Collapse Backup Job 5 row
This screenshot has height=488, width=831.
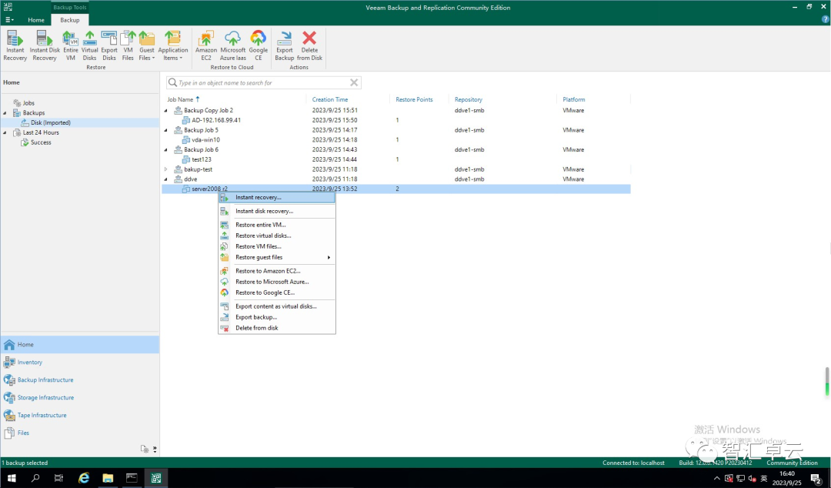[166, 130]
